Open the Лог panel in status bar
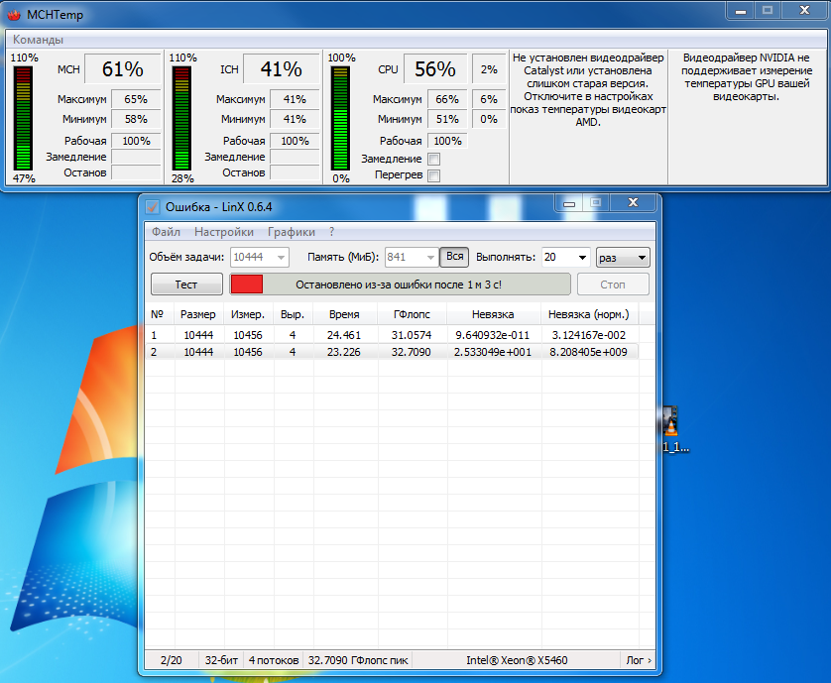Viewport: 831px width, 683px height. (638, 660)
